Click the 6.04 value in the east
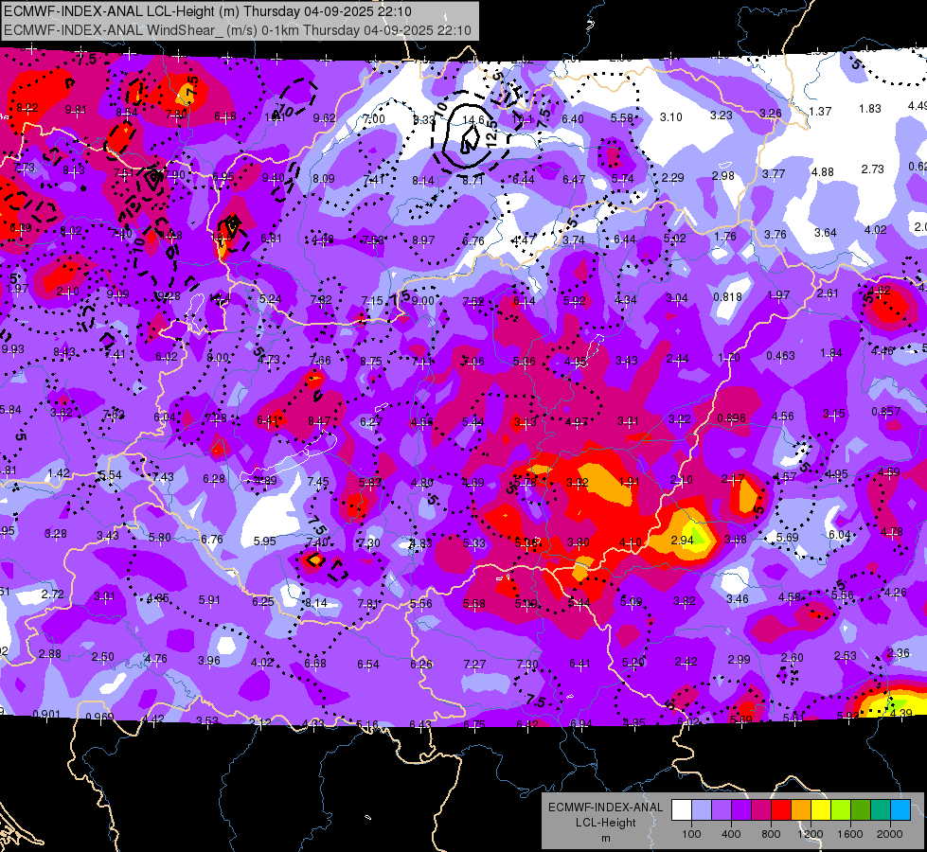Image resolution: width=927 pixels, height=852 pixels. pyautogui.click(x=839, y=535)
